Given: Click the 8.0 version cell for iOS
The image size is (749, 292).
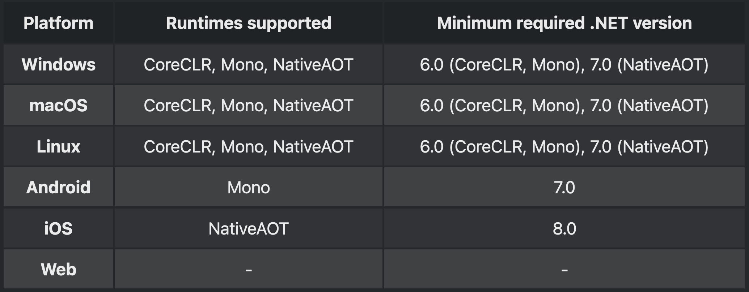Looking at the screenshot, I should pyautogui.click(x=564, y=229).
